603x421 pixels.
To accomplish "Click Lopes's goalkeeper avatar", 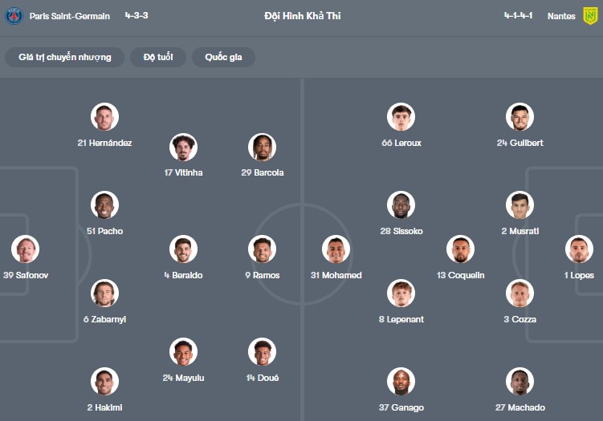I will (x=578, y=249).
